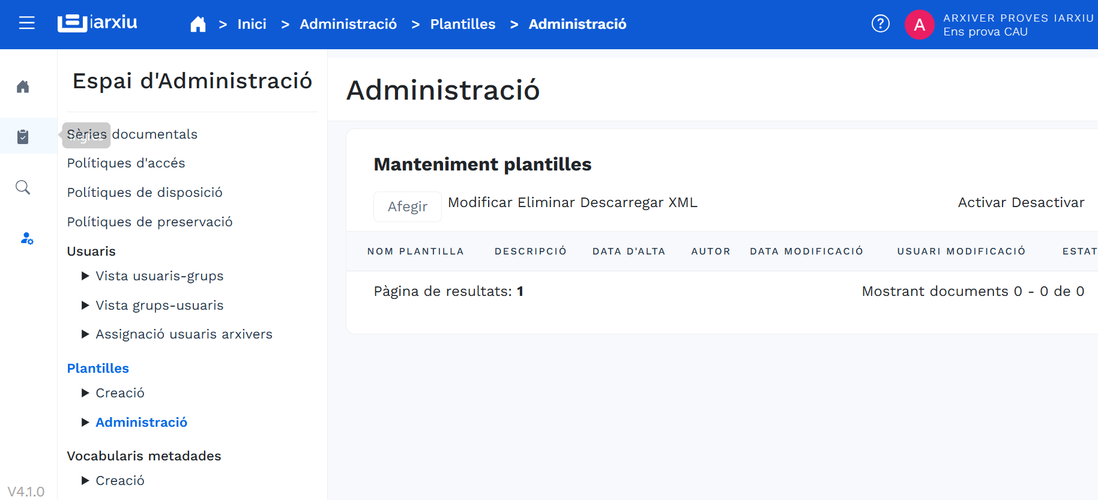Viewport: 1098px width, 500px height.
Task: Sort by USUARI MODIFICACIÓ column header
Action: tap(961, 252)
